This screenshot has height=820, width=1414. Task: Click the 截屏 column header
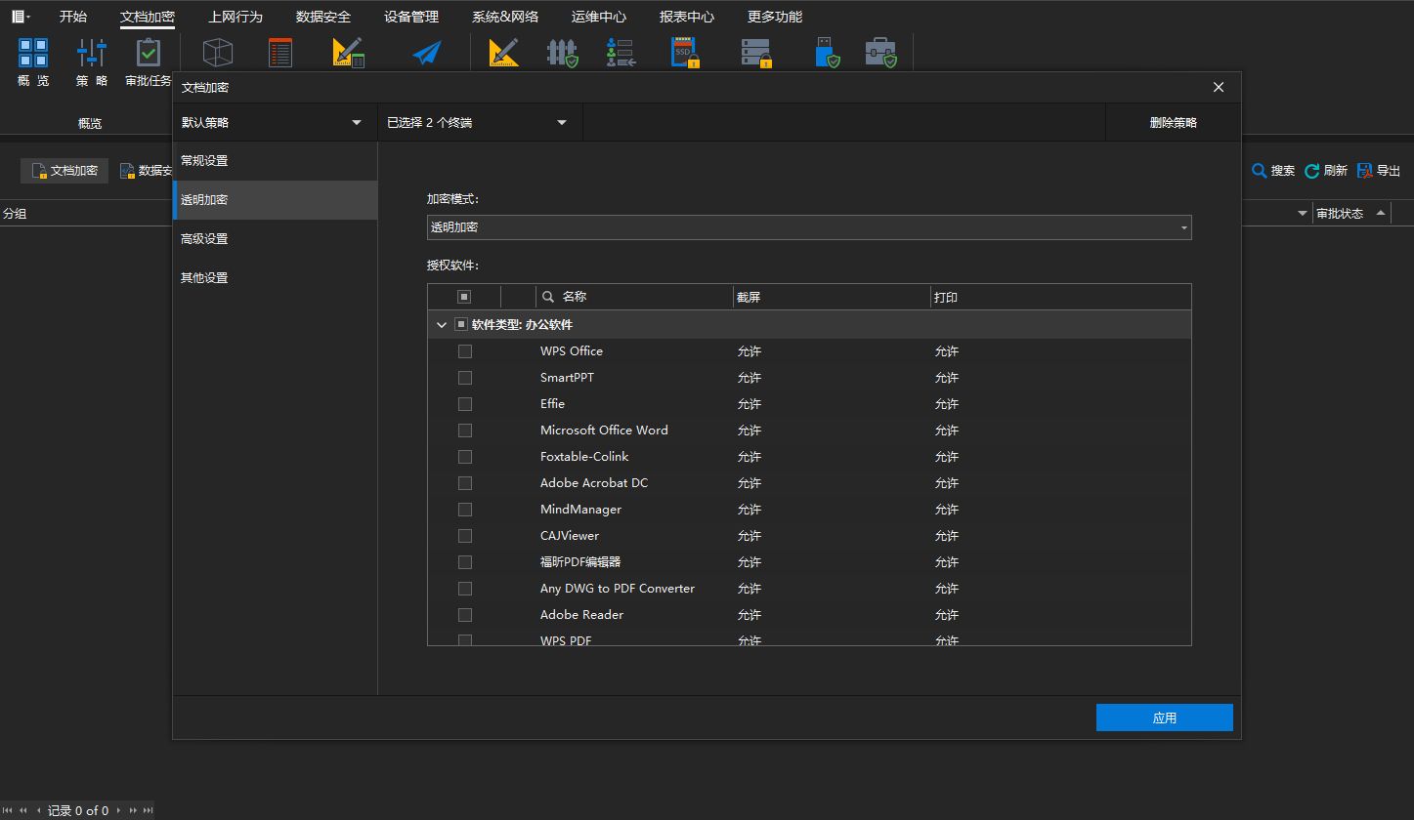tap(831, 297)
